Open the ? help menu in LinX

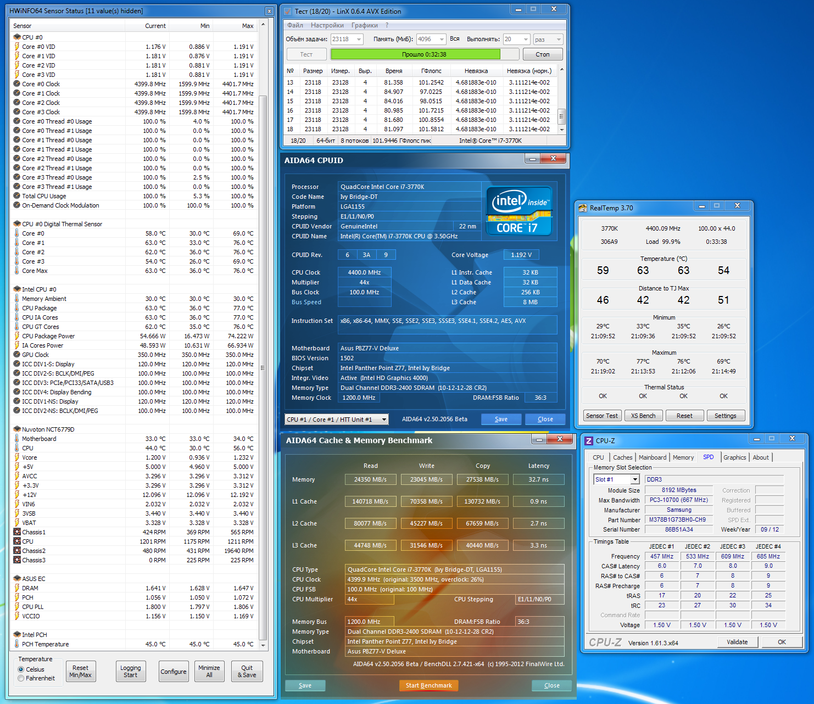click(387, 25)
